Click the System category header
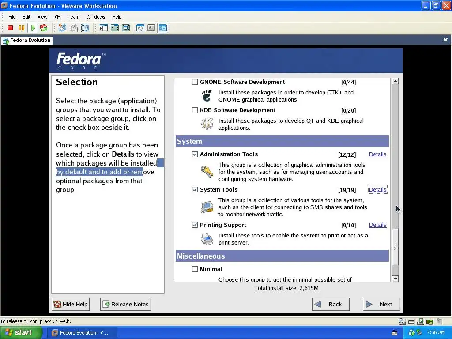This screenshot has height=339, width=452. tap(282, 141)
